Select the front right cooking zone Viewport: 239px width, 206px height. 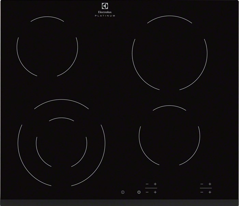click(169, 135)
